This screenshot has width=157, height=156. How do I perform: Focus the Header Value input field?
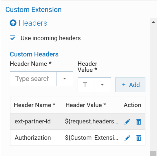[86, 85]
